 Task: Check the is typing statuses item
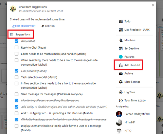click(x=17, y=113)
